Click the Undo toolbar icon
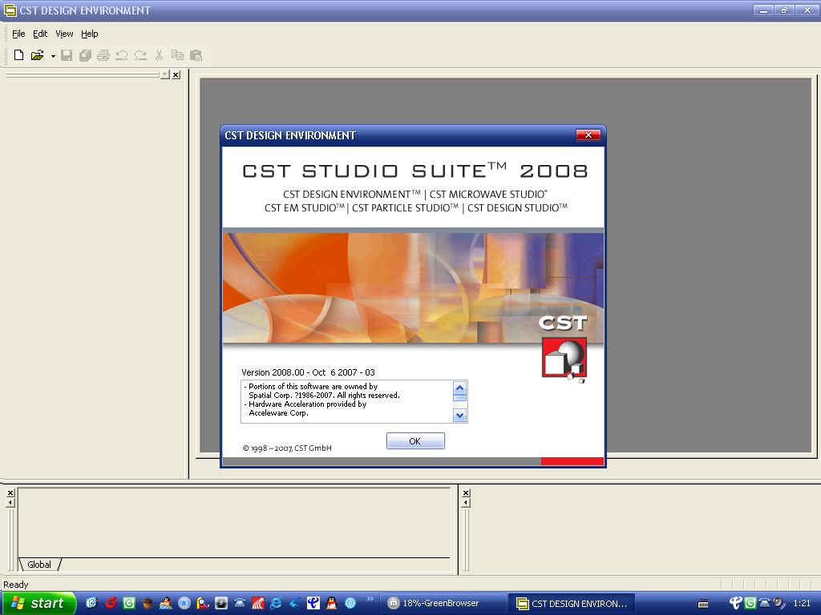 click(x=122, y=55)
